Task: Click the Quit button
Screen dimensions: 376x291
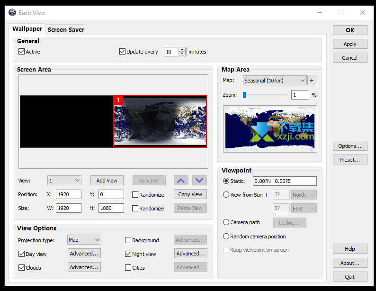Action: [x=350, y=277]
